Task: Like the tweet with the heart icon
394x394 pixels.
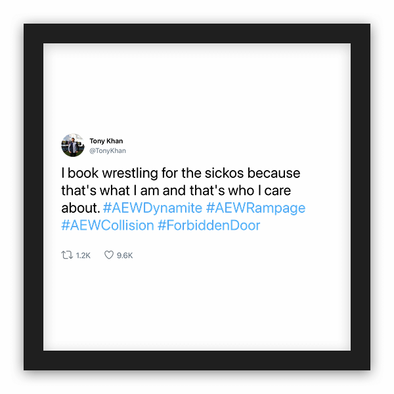Action: [x=109, y=255]
